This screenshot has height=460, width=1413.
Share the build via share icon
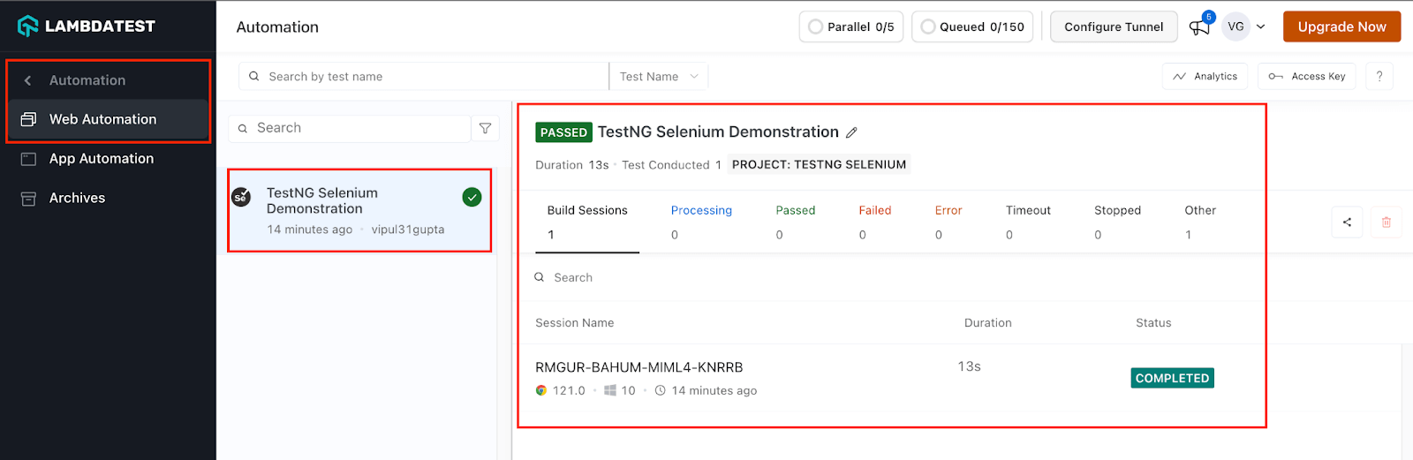[1347, 222]
